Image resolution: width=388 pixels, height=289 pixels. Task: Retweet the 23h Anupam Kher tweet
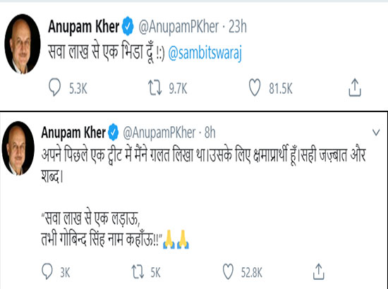(155, 88)
